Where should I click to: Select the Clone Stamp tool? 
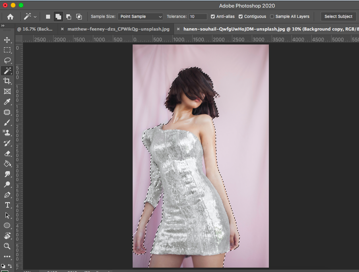7,133
